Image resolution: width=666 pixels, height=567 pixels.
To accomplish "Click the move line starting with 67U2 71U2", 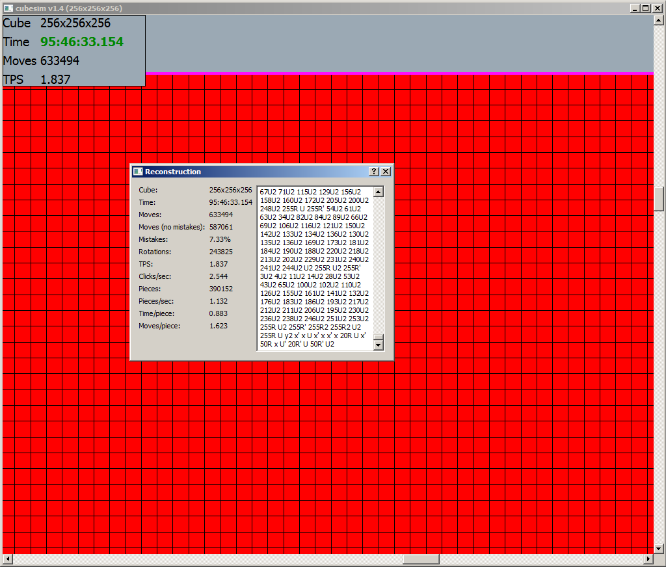I will [310, 192].
